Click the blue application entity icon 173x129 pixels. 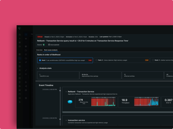[x=69, y=102]
